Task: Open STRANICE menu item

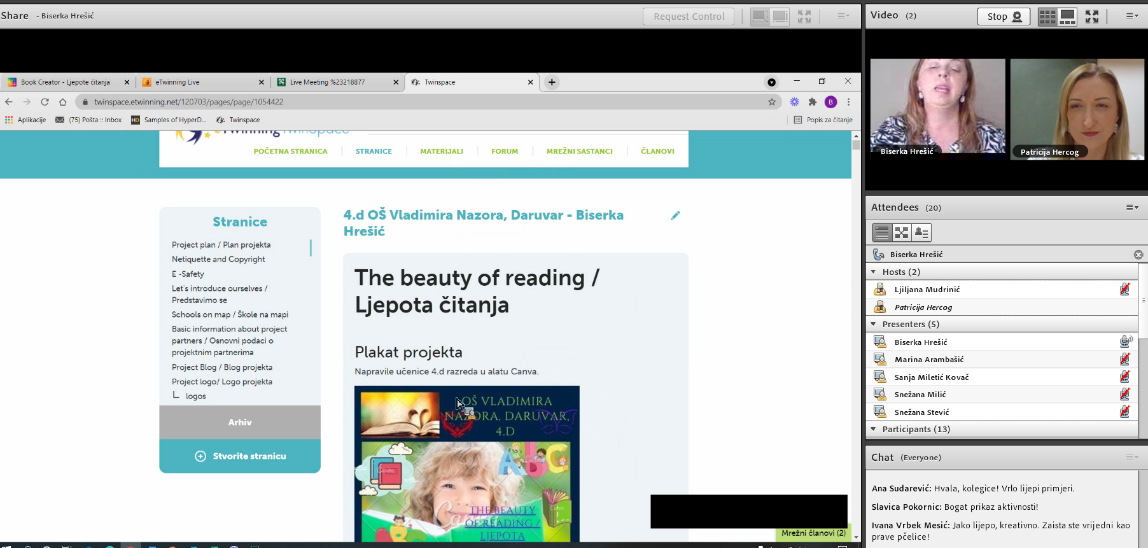Action: click(374, 151)
